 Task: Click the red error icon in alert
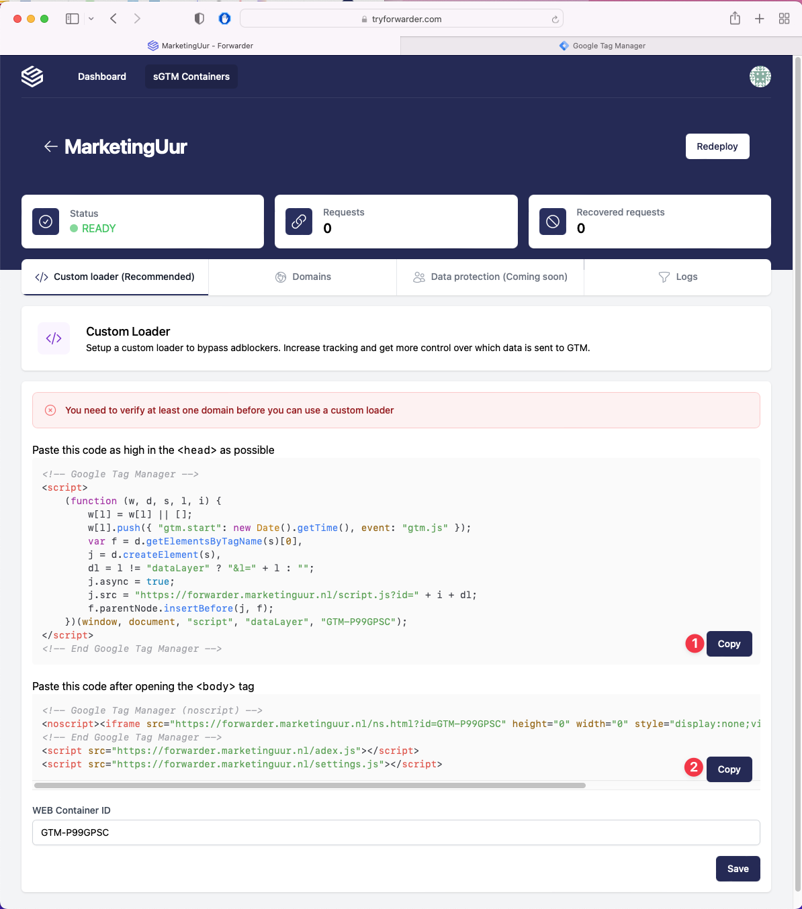50,410
